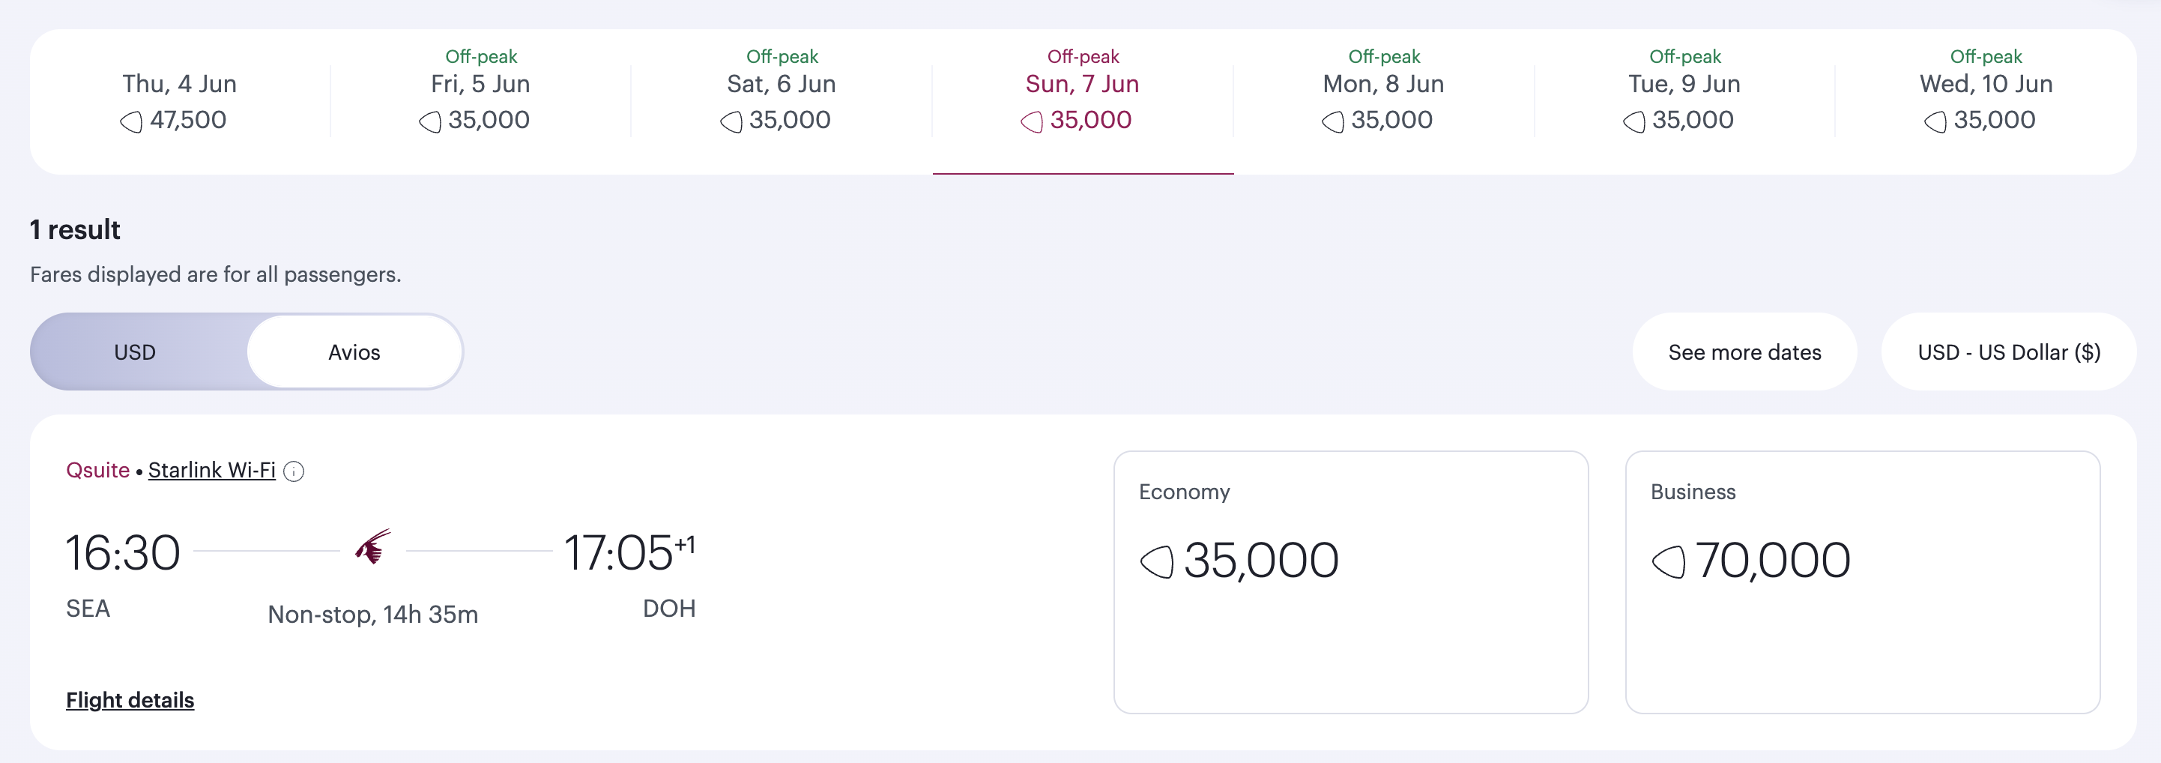The height and width of the screenshot is (763, 2161).
Task: Switch fare display to USD
Action: (135, 352)
